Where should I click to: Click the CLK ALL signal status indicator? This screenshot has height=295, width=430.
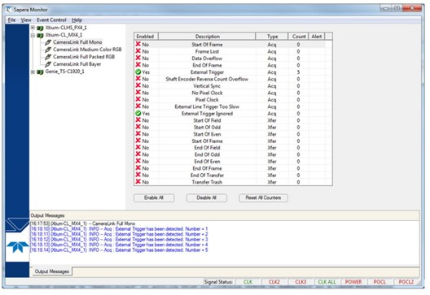pyautogui.click(x=327, y=282)
